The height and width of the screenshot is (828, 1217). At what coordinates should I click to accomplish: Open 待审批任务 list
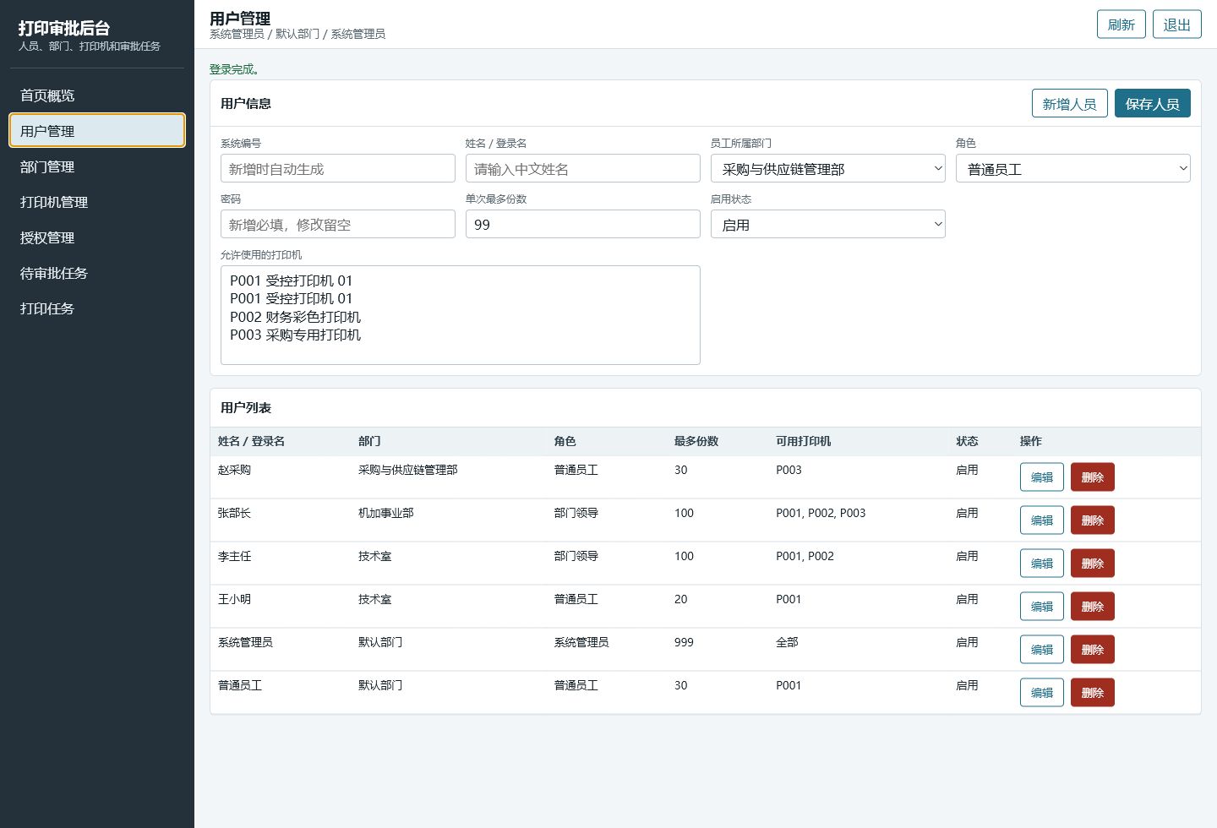tap(96, 273)
